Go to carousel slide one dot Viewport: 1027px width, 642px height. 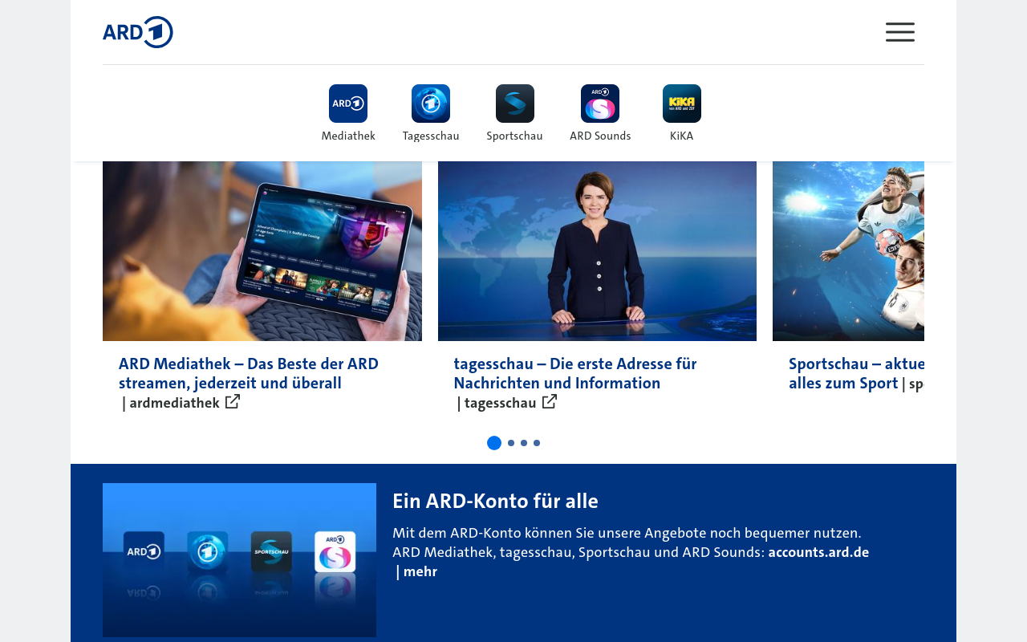coord(494,443)
